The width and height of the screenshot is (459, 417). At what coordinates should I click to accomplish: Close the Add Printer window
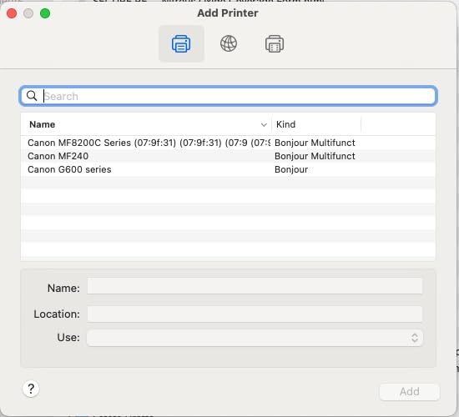pyautogui.click(x=12, y=13)
